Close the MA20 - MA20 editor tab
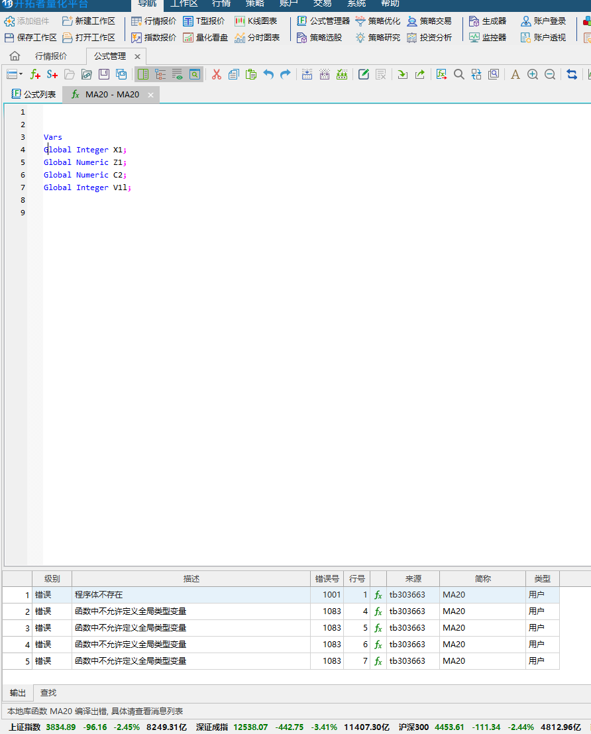This screenshot has height=734, width=591. click(x=150, y=95)
